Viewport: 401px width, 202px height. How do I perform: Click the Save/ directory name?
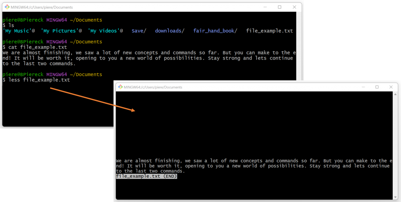click(139, 31)
